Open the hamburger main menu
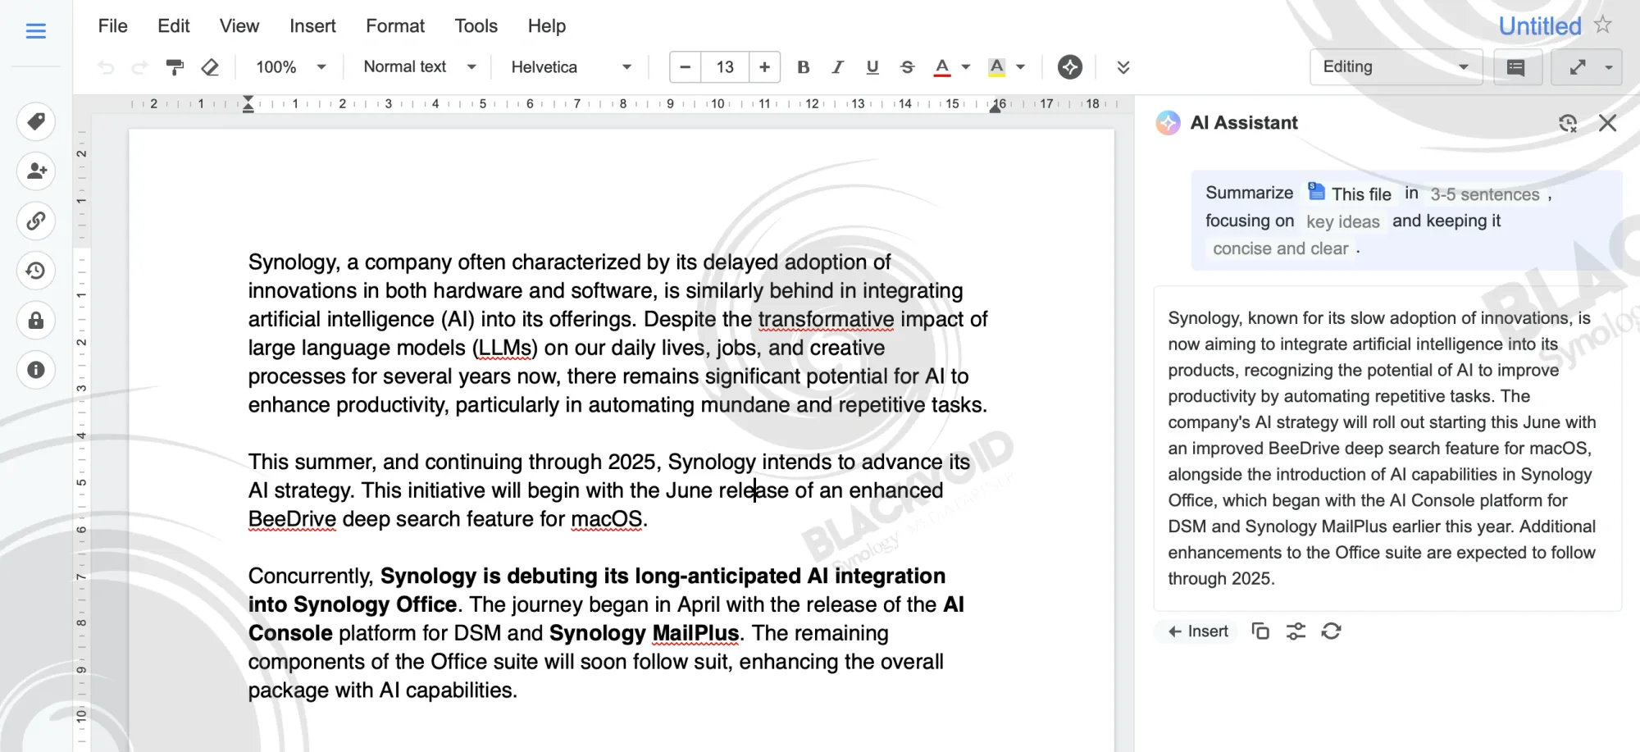The height and width of the screenshot is (752, 1640). (x=35, y=31)
